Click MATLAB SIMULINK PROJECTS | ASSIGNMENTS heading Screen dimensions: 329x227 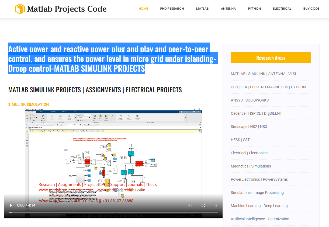[x=95, y=90]
